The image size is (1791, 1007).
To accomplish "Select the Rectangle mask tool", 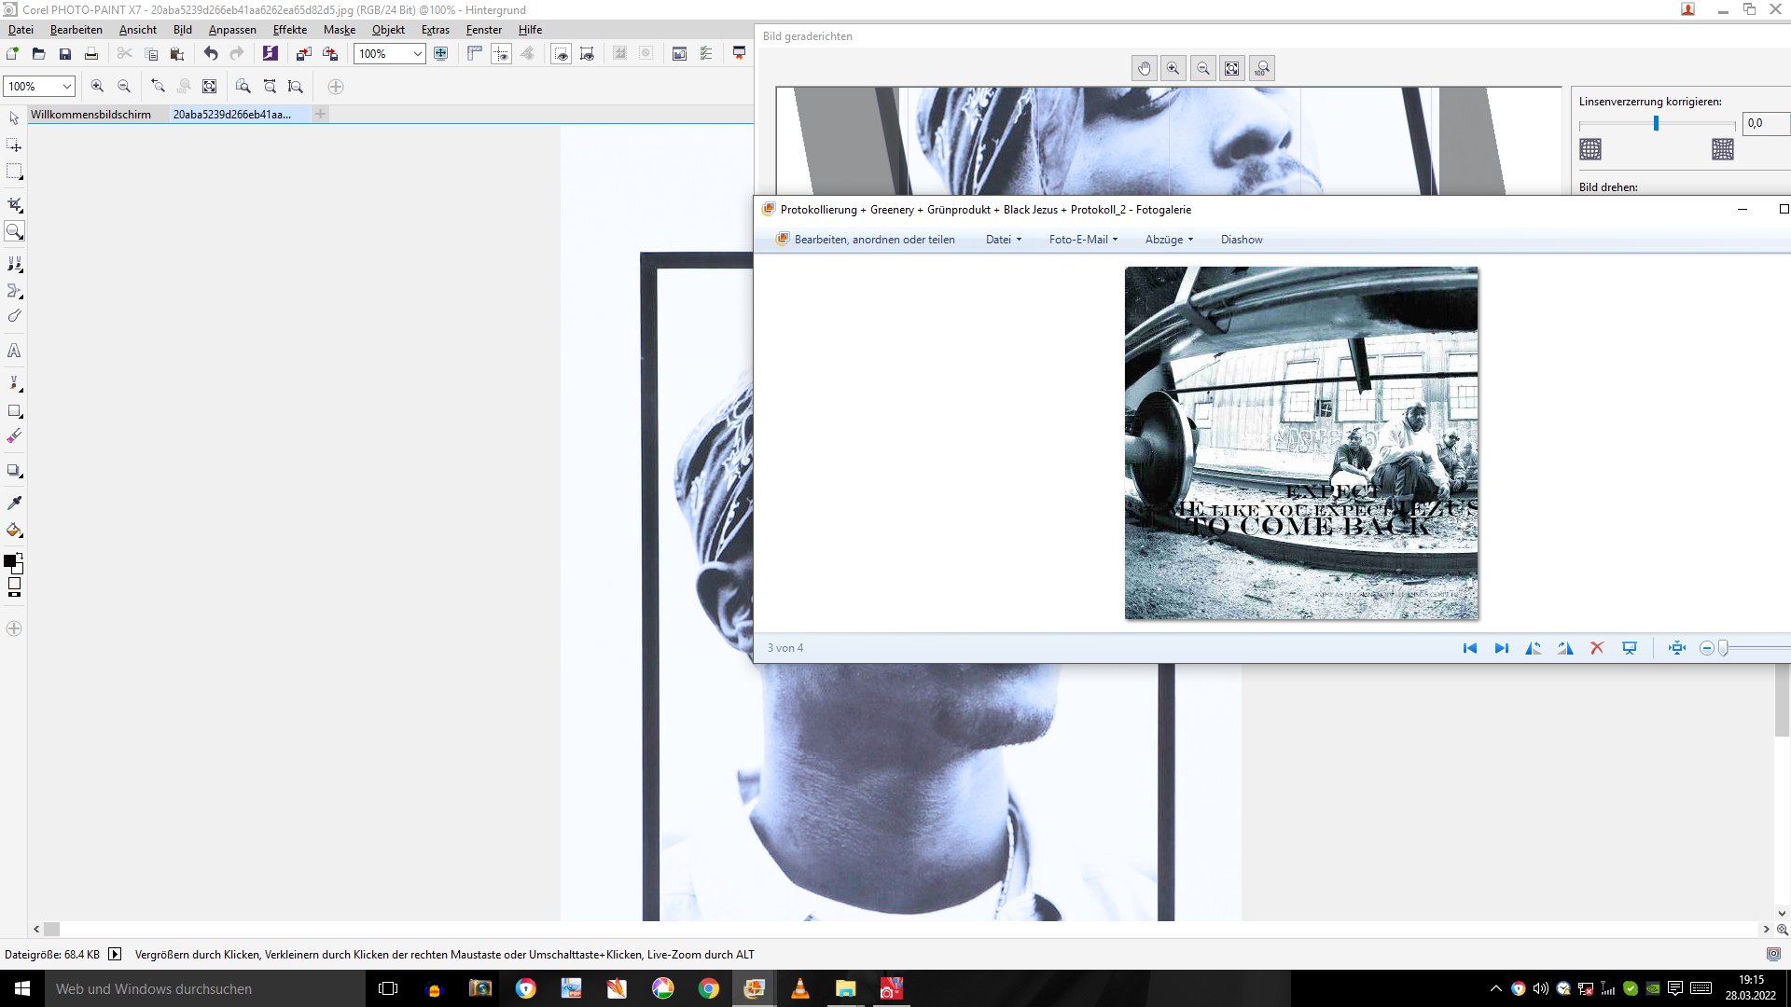I will tap(14, 172).
